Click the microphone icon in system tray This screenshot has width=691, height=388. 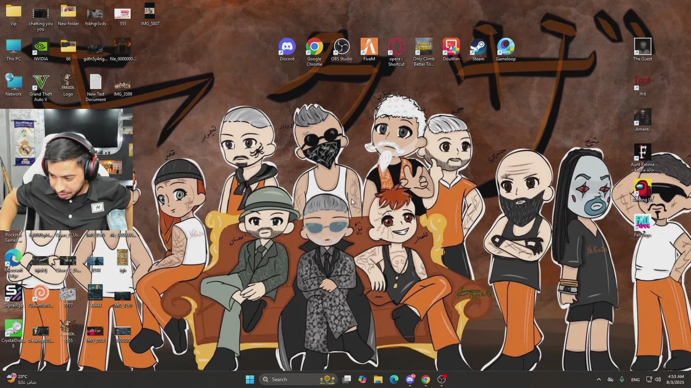point(622,379)
